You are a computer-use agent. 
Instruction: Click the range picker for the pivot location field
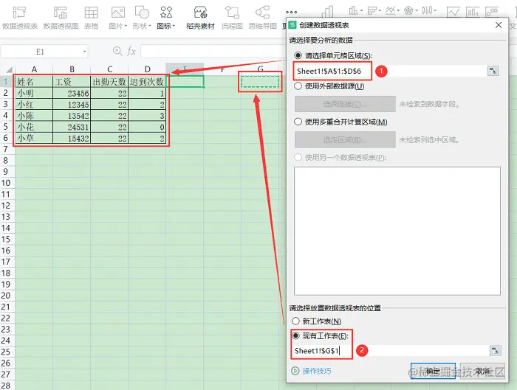496,350
